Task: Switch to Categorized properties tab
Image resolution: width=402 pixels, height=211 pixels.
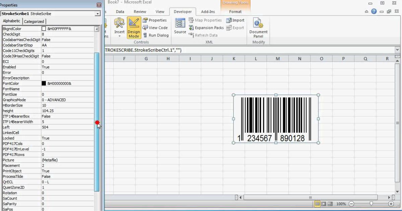Action: click(x=34, y=21)
